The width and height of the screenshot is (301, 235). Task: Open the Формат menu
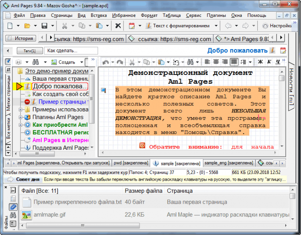pyautogui.click(x=149, y=15)
